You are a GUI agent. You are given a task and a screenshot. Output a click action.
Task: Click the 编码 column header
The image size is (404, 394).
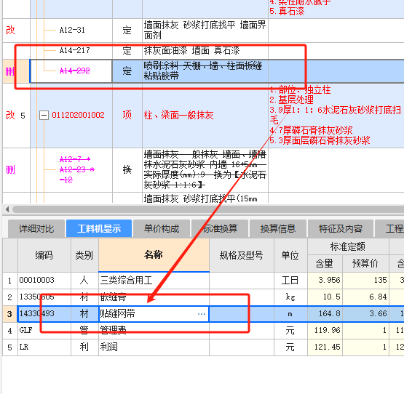44,255
